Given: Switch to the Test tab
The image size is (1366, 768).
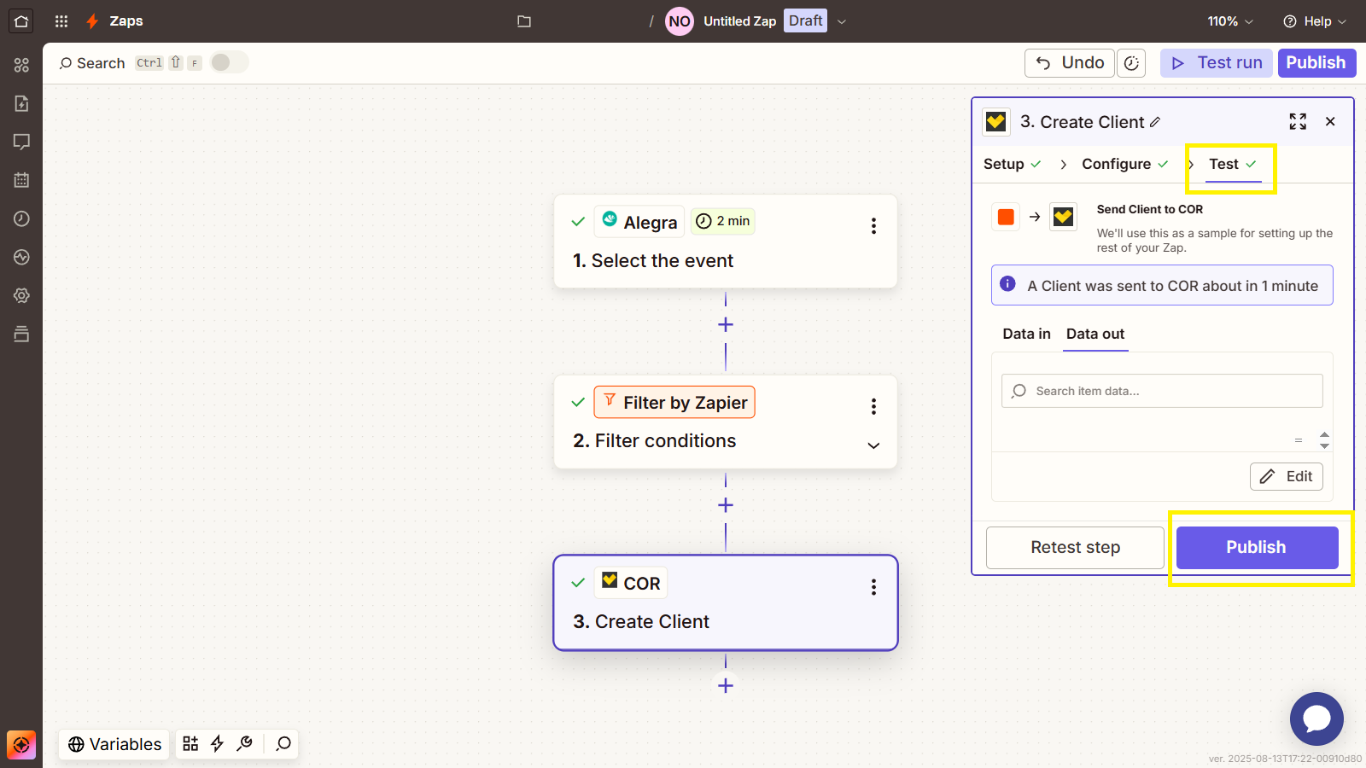Looking at the screenshot, I should tap(1233, 164).
